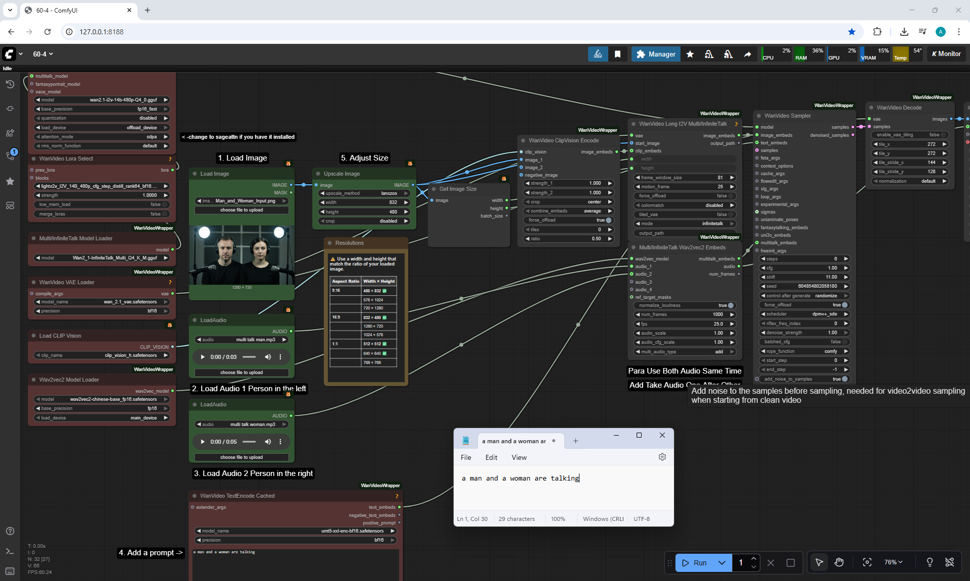This screenshot has height=581, width=970.
Task: Open the queue history sidebar icon
Action: [x=10, y=84]
